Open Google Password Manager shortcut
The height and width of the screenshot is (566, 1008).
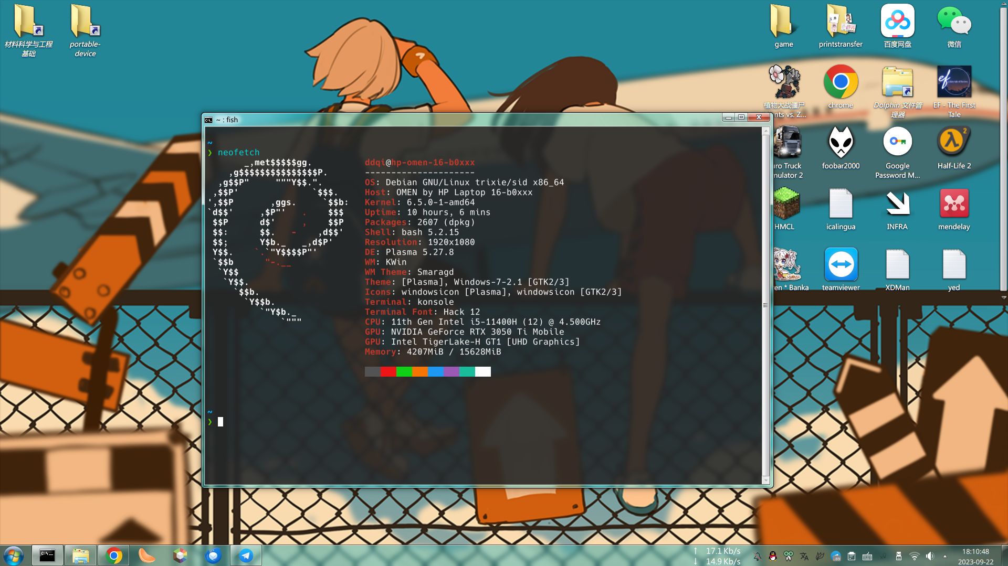(x=897, y=152)
